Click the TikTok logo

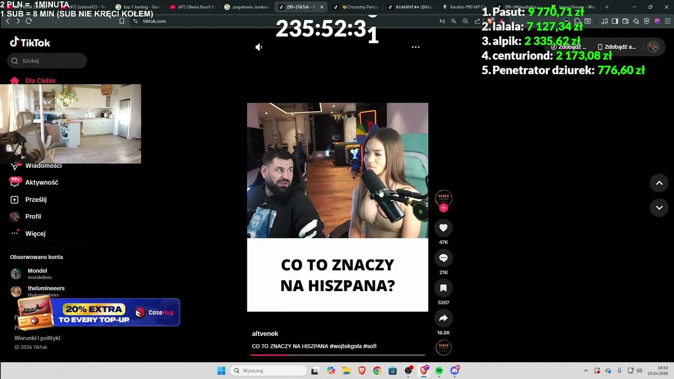click(x=30, y=43)
